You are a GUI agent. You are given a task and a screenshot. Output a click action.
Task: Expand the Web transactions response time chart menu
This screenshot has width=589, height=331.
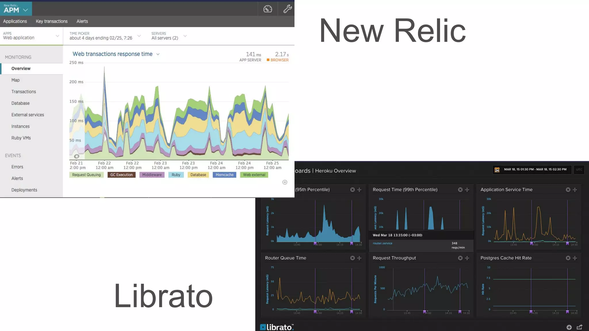(x=158, y=54)
